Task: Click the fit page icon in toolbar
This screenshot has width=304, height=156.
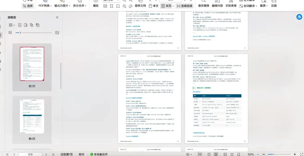Action: [111, 6]
